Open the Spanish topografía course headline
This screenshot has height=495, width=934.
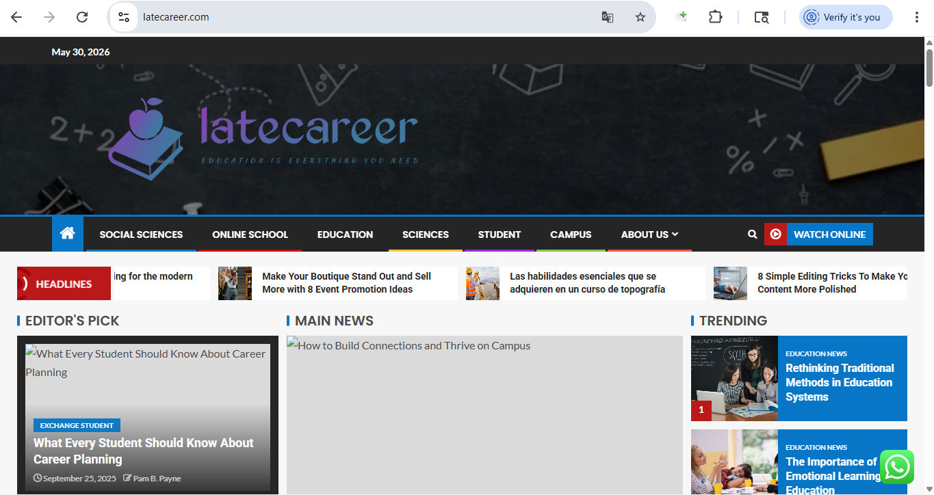[587, 282]
